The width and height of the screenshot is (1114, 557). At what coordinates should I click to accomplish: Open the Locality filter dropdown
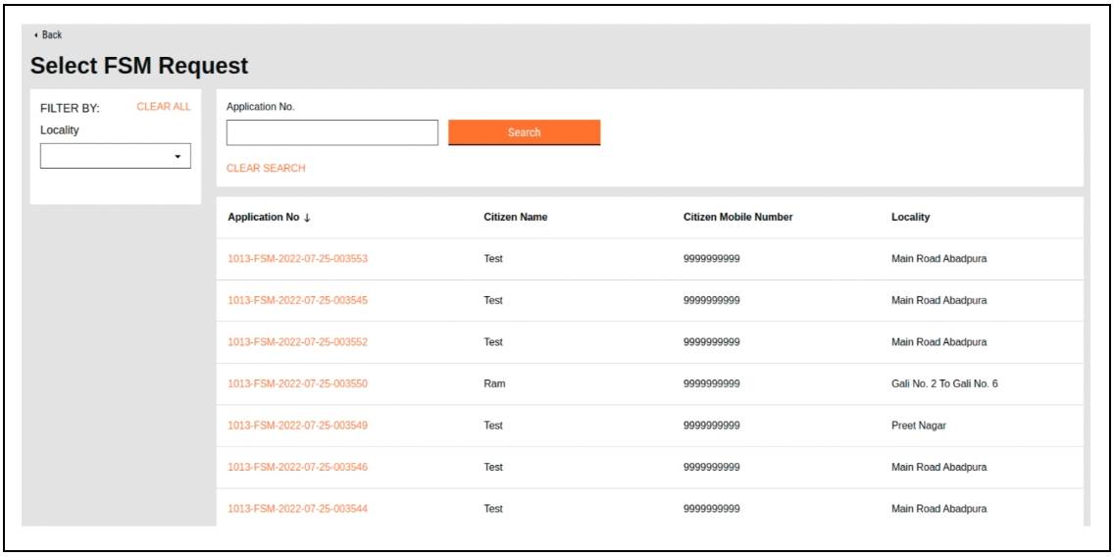click(115, 157)
